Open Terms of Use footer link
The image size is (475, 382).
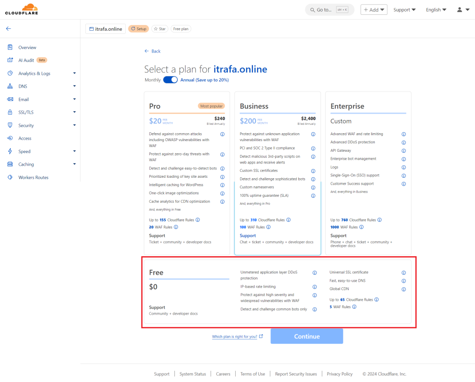click(253, 374)
